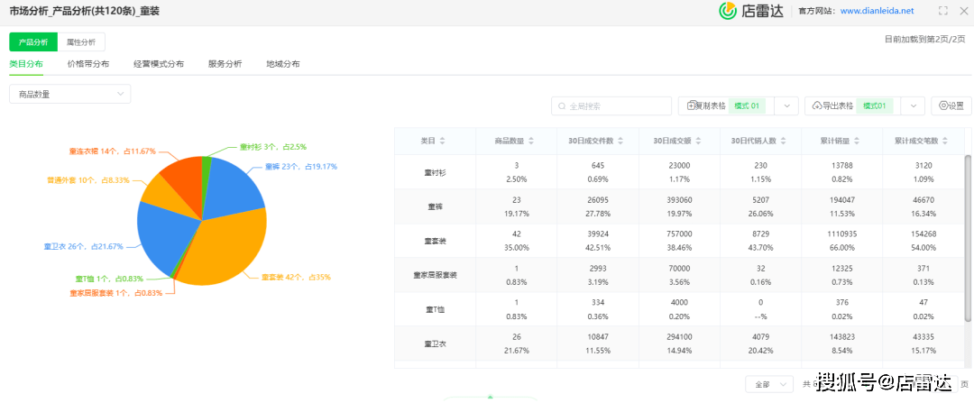Viewport: 974px width, 403px height.
Task: Switch toggle to 属性分析 view
Action: [82, 41]
